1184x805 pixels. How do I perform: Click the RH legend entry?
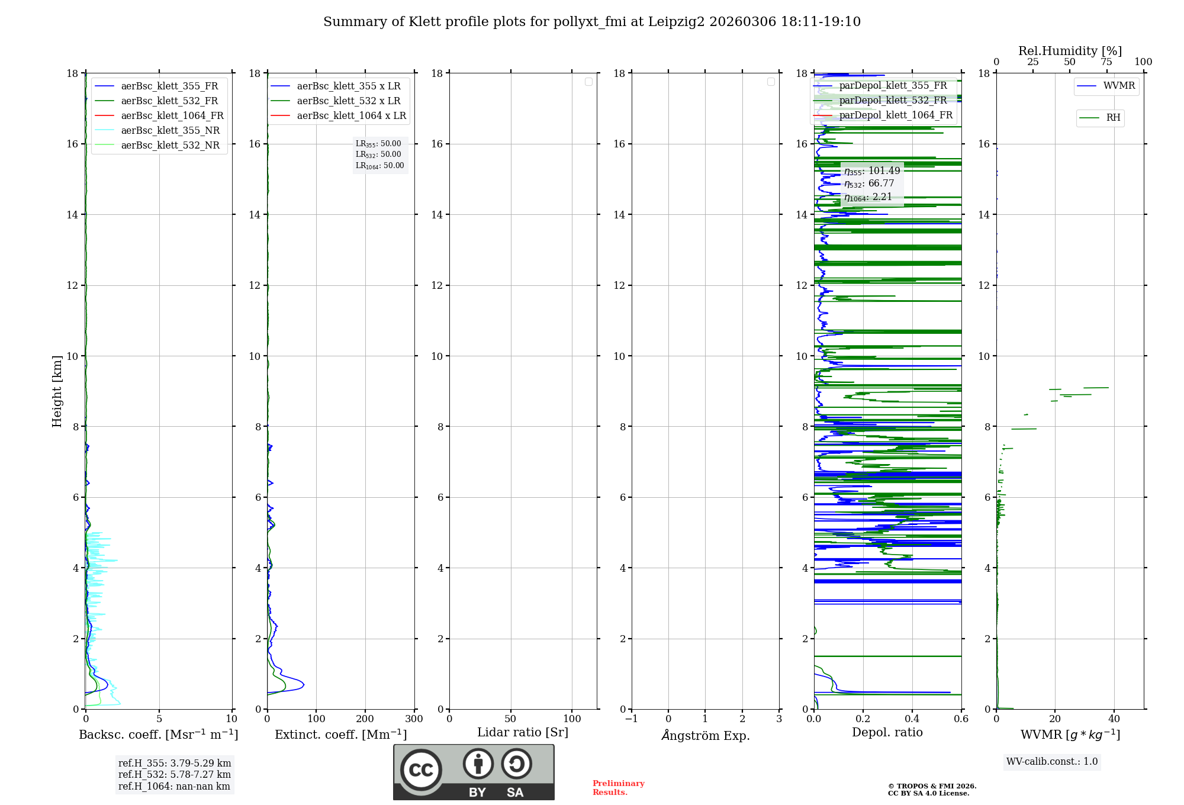(1112, 118)
